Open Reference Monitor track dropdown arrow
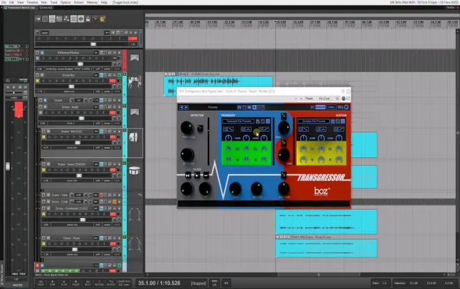Image resolution: width=460 pixels, height=289 pixels. tap(95, 53)
